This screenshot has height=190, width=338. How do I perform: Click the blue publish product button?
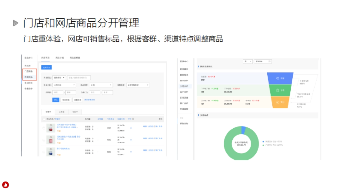click(x=46, y=68)
